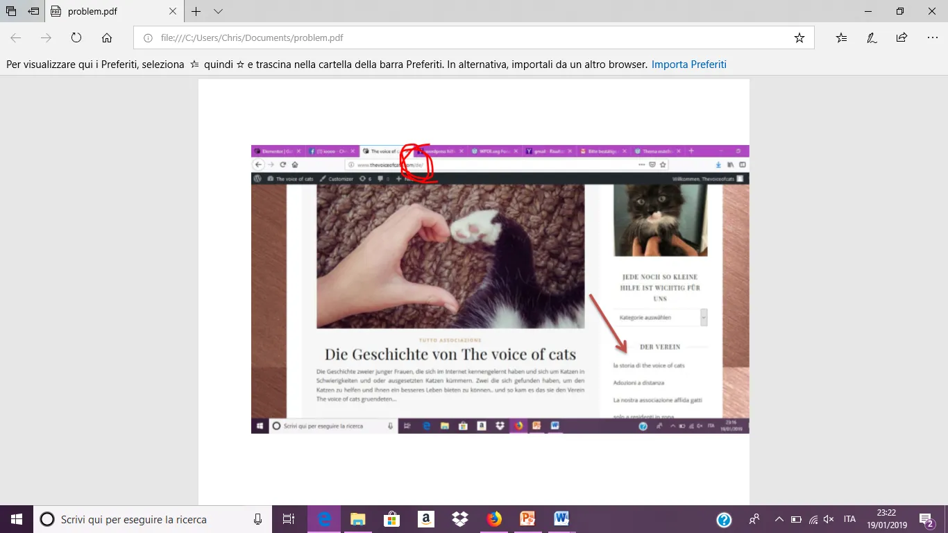
Task: Go forward to the next page
Action: 46,38
